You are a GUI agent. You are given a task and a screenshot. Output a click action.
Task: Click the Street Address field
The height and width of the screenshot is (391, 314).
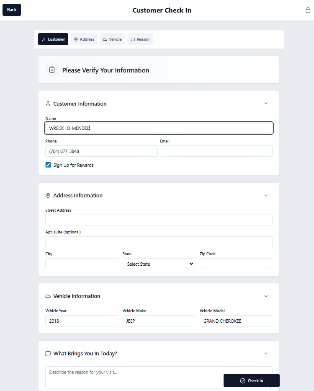(x=159, y=220)
